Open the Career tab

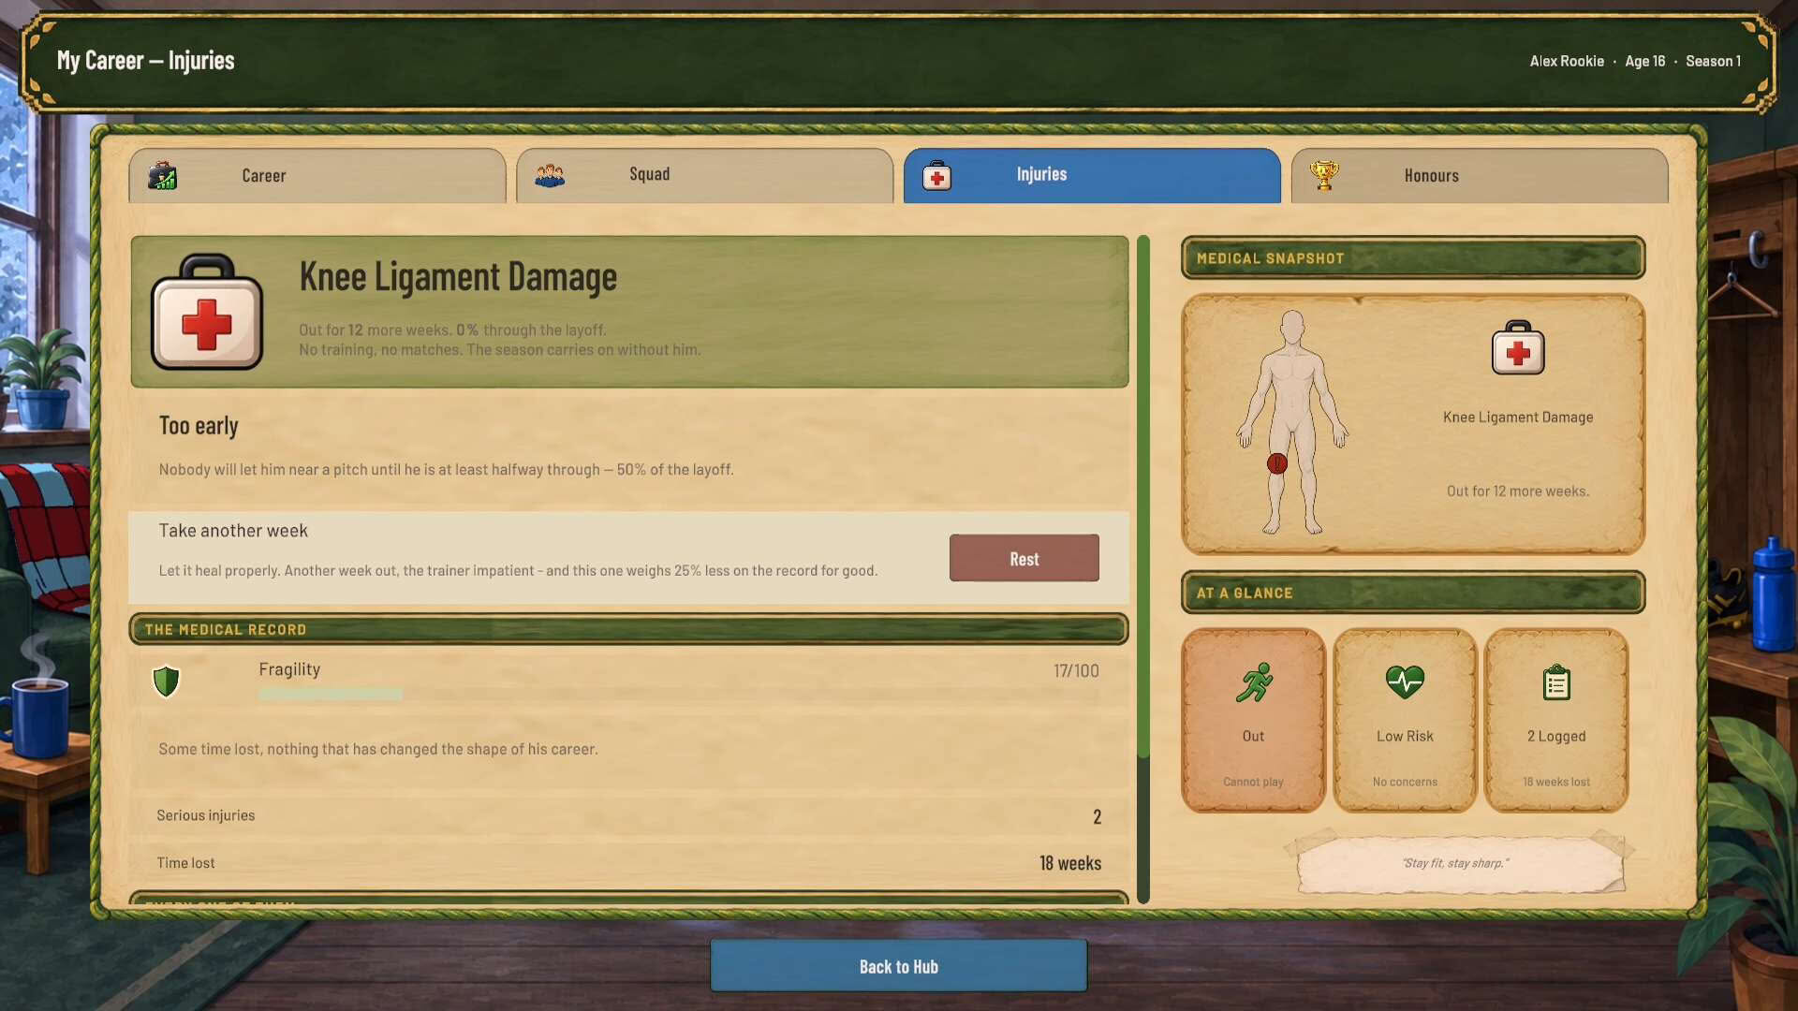click(x=317, y=175)
